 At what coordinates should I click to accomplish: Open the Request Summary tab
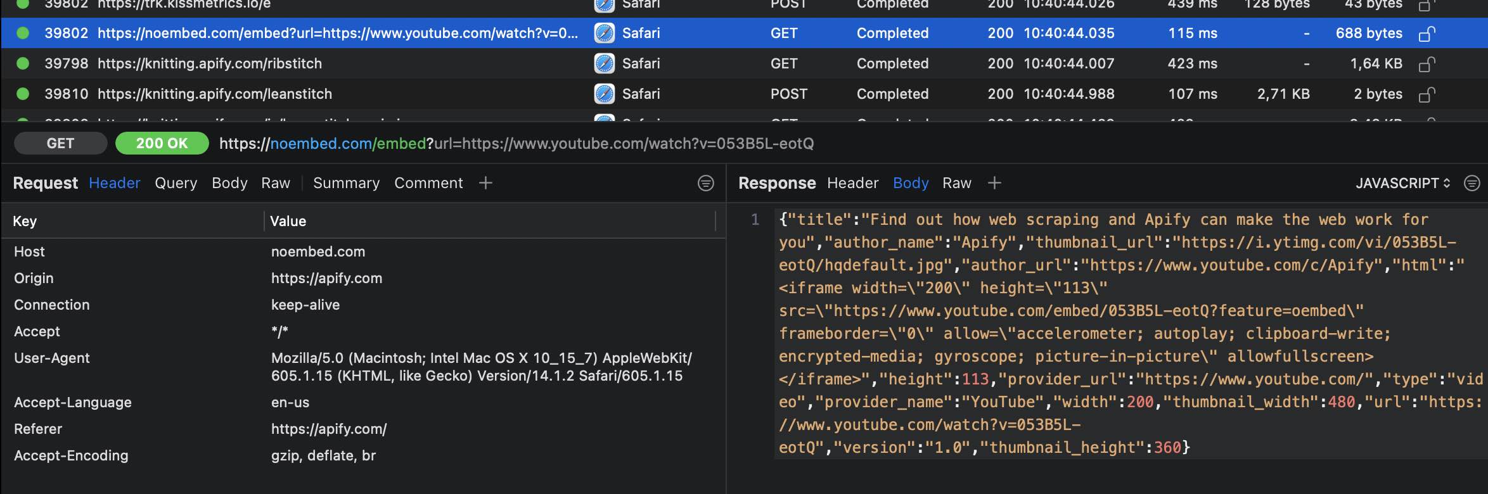tap(346, 183)
